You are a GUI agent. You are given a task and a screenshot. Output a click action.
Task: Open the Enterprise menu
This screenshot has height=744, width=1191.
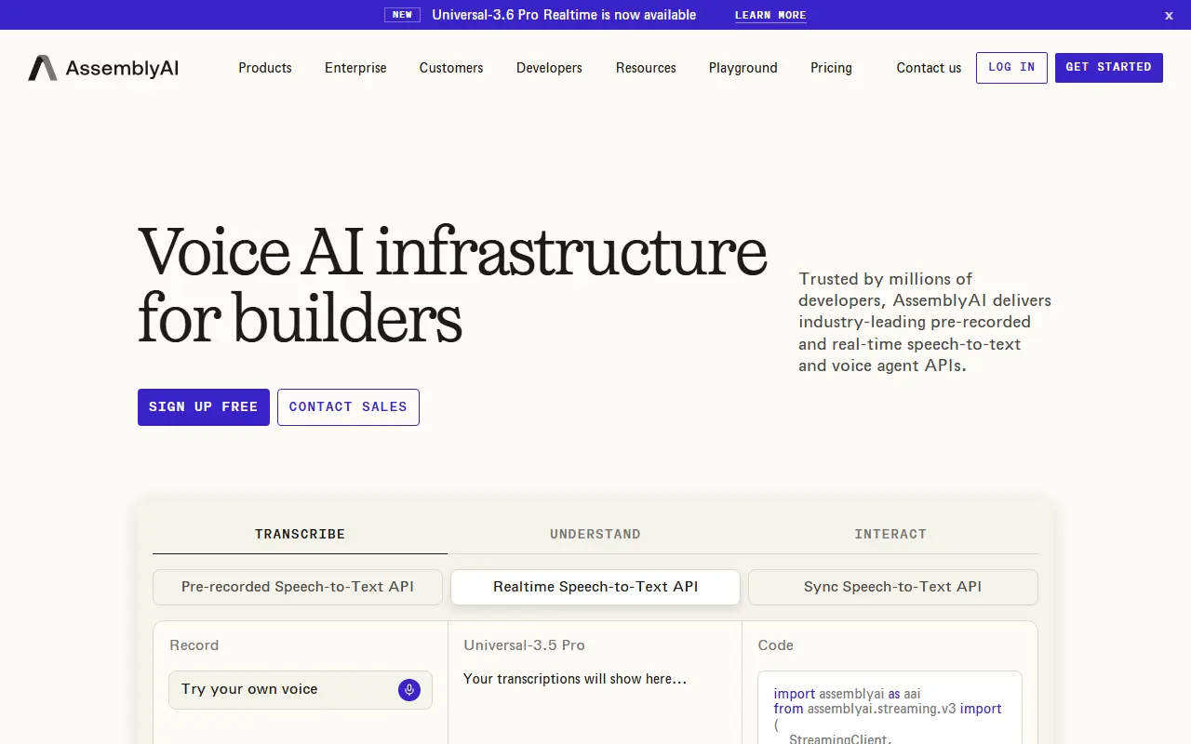click(355, 68)
